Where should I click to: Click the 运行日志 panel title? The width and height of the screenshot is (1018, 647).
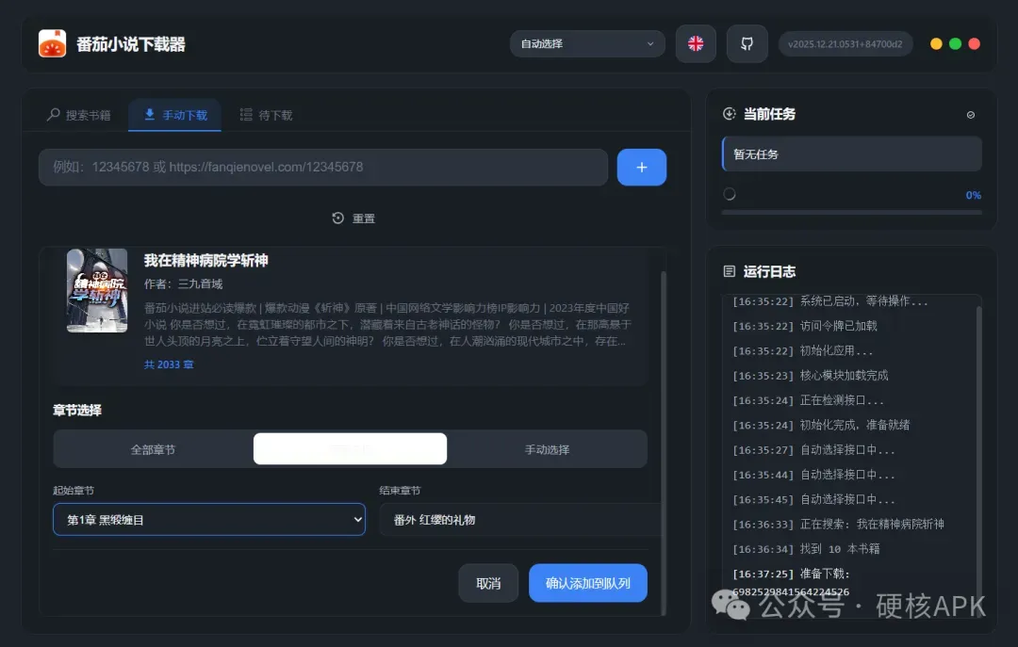coord(769,271)
